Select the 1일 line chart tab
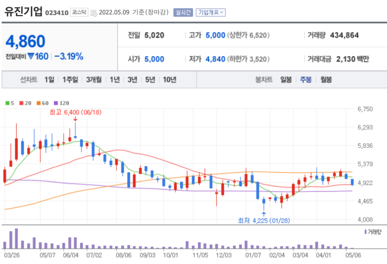Screen dimensions: 387x264 [x=49, y=79]
